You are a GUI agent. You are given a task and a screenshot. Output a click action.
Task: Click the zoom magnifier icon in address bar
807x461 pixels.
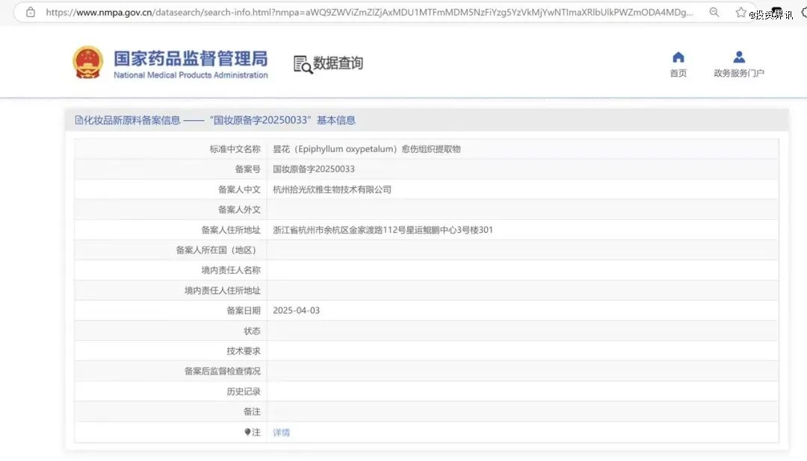[714, 13]
